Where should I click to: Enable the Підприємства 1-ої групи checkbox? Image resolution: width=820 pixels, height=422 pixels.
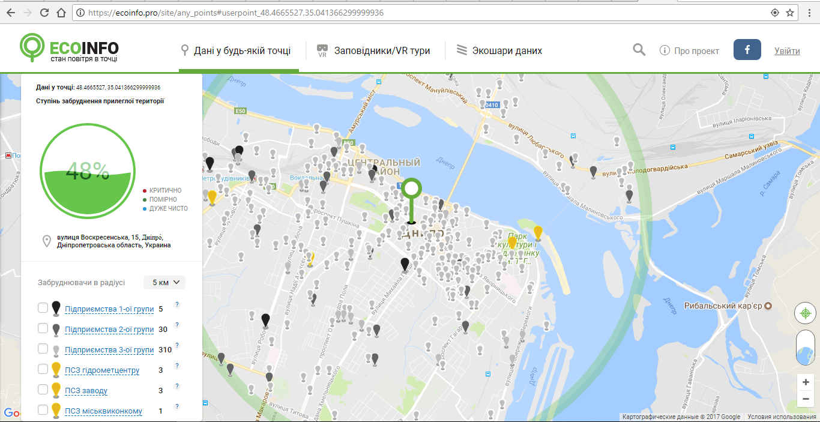pos(43,308)
